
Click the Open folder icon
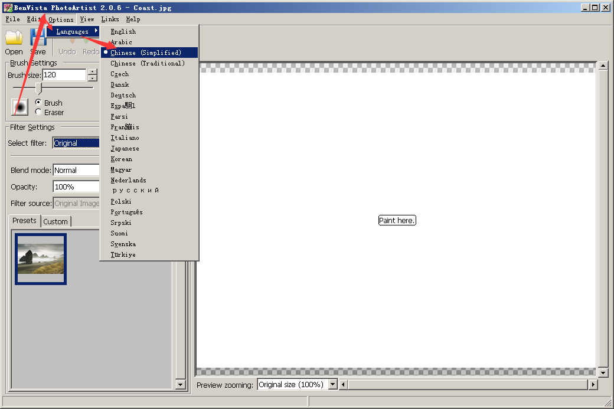14,38
